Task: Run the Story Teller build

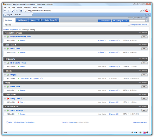Action: point(144,98)
